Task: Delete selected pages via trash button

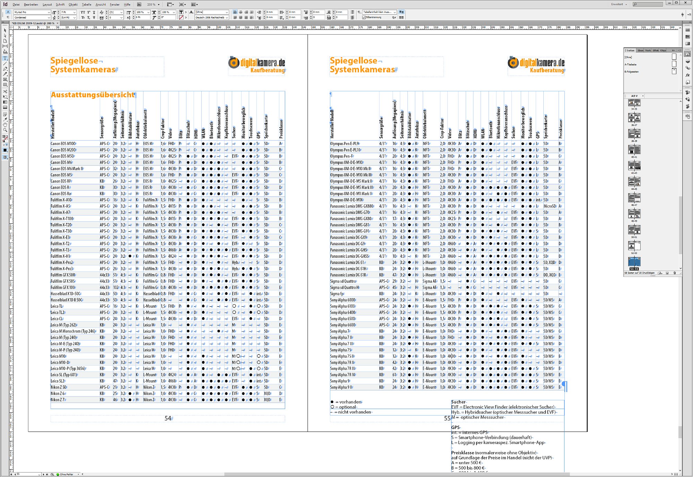Action: click(674, 273)
